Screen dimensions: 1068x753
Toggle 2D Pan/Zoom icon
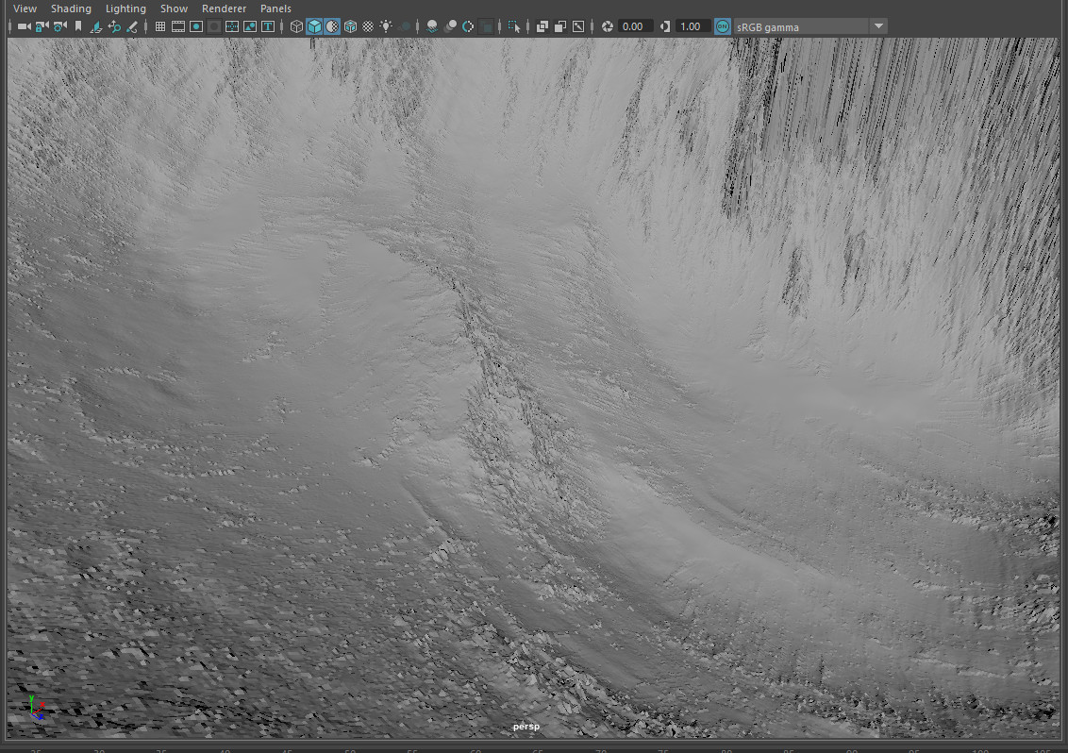(114, 26)
